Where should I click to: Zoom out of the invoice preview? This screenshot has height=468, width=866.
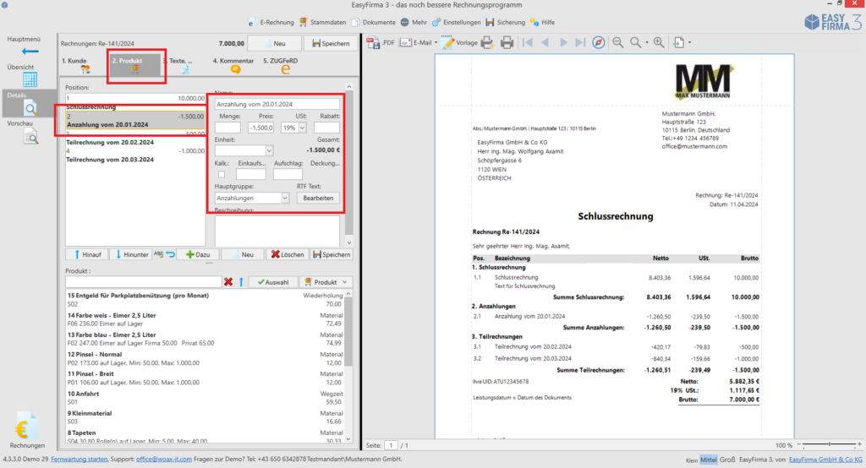[x=617, y=42]
